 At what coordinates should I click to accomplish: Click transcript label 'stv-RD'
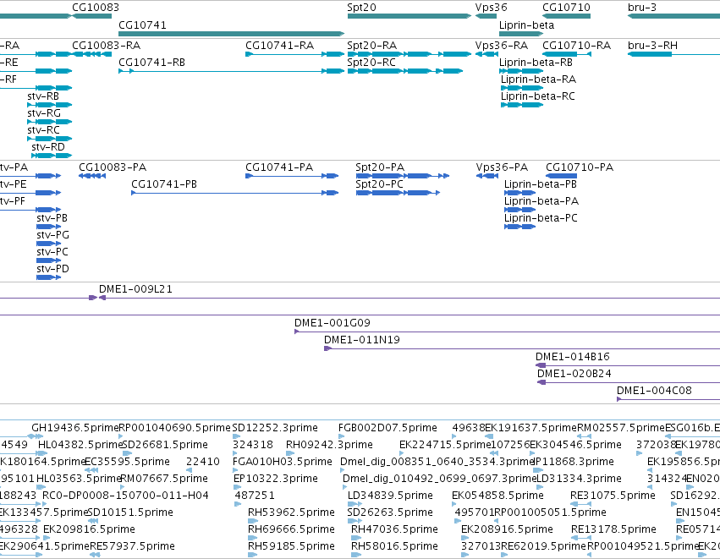click(48, 147)
